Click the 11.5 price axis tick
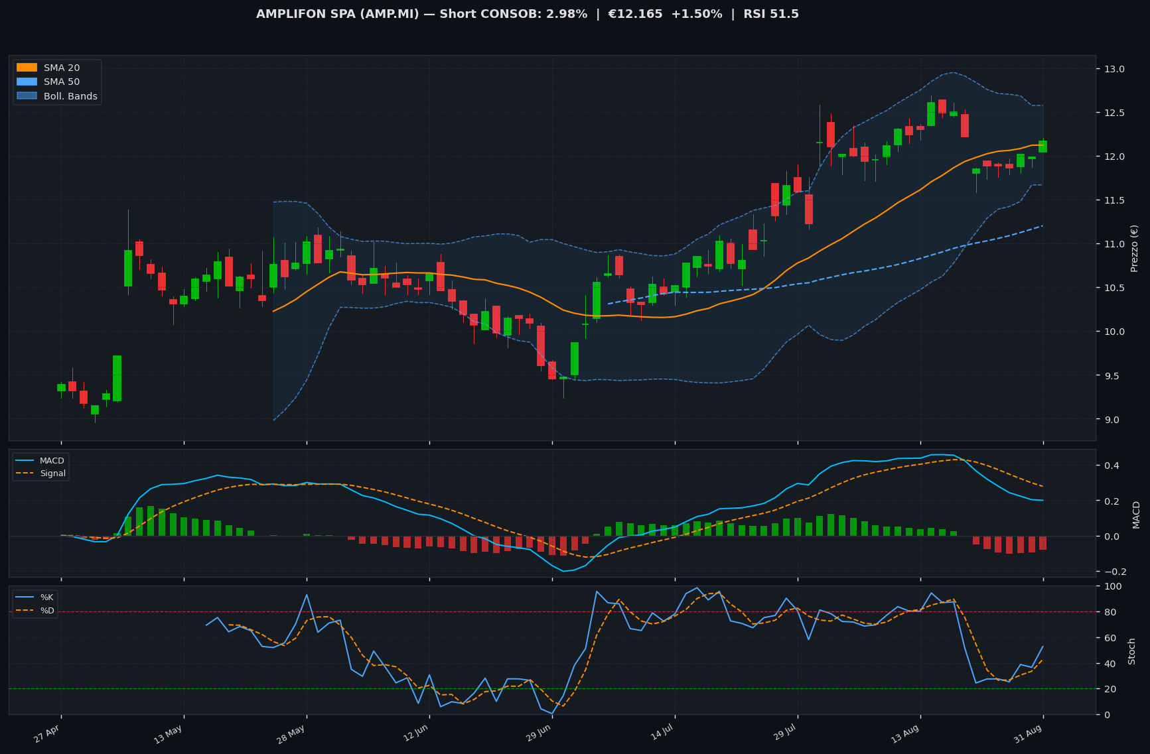 1113,200
